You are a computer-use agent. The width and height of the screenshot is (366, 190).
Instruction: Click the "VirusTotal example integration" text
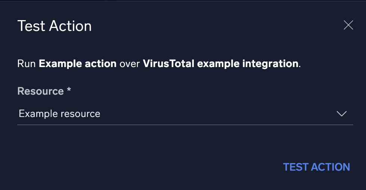[221, 64]
